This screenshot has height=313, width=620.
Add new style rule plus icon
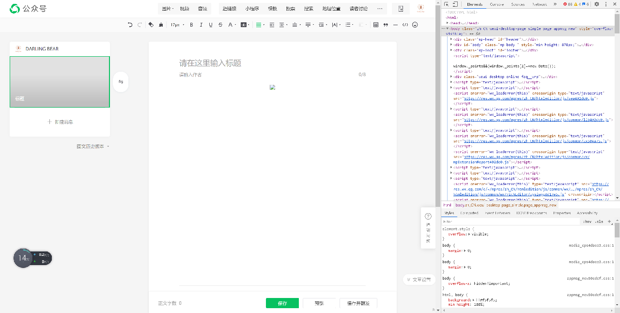[609, 221]
